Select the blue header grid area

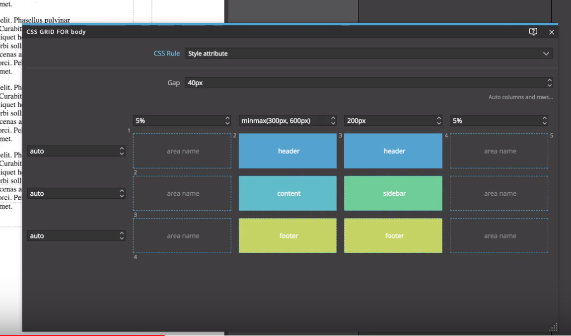coord(287,151)
